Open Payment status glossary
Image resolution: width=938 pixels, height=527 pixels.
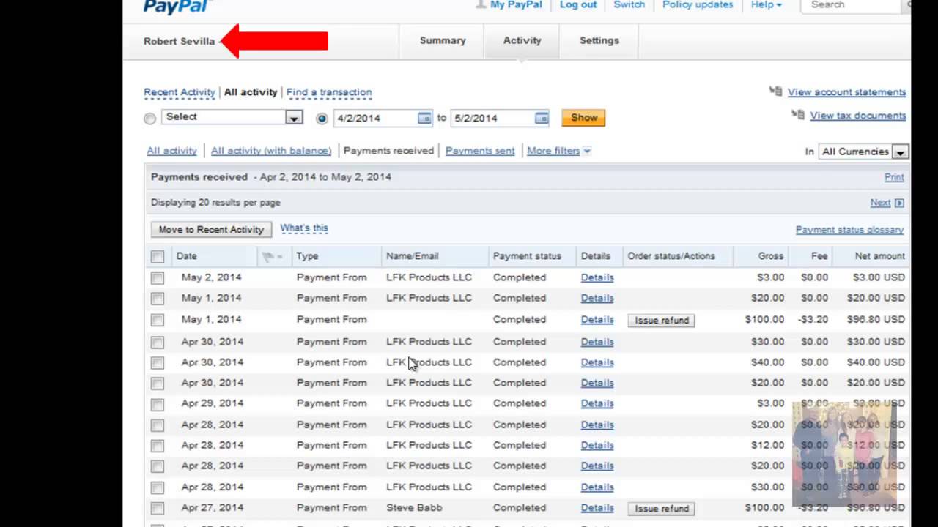coord(849,230)
